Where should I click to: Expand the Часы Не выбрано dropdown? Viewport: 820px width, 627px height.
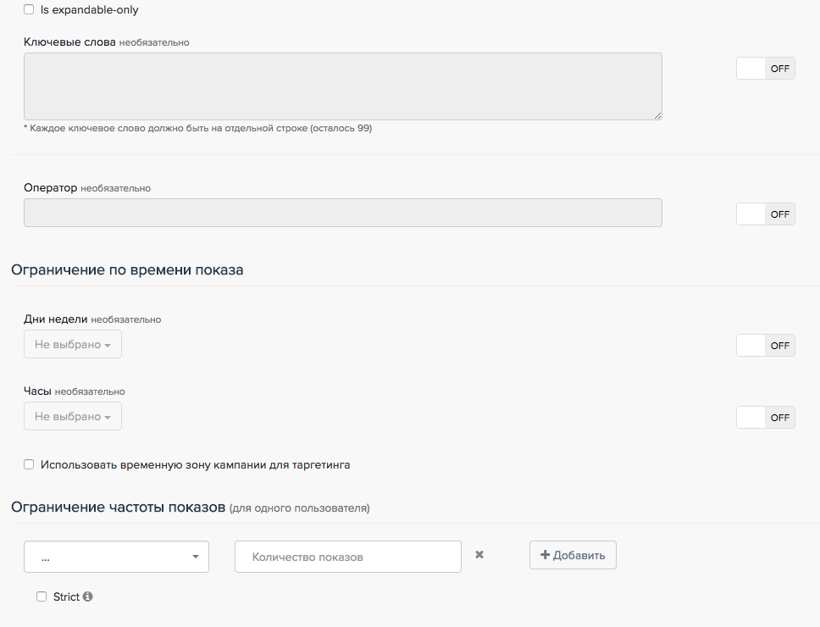pyautogui.click(x=73, y=417)
